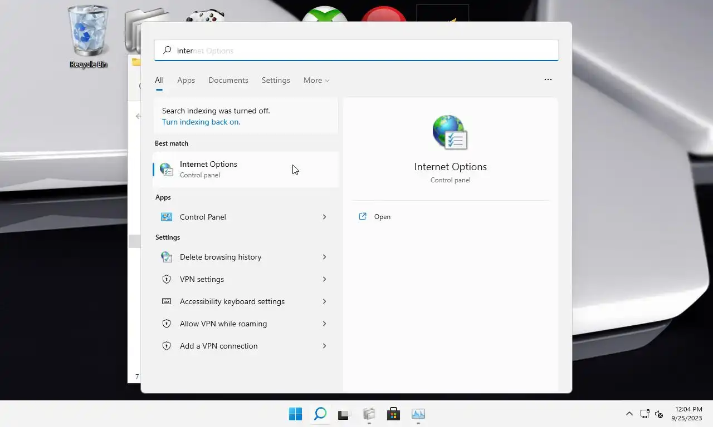Open Internet Options best match result
Screen dimensions: 713x427
(x=245, y=169)
